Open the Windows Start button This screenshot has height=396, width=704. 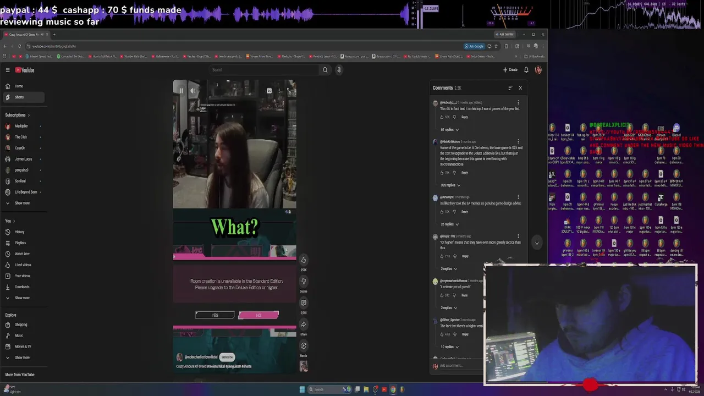coord(302,389)
